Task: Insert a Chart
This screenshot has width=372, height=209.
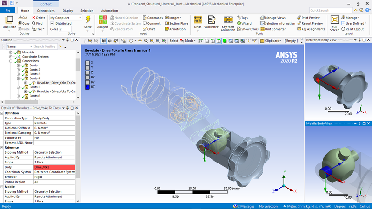Action: 149,29
